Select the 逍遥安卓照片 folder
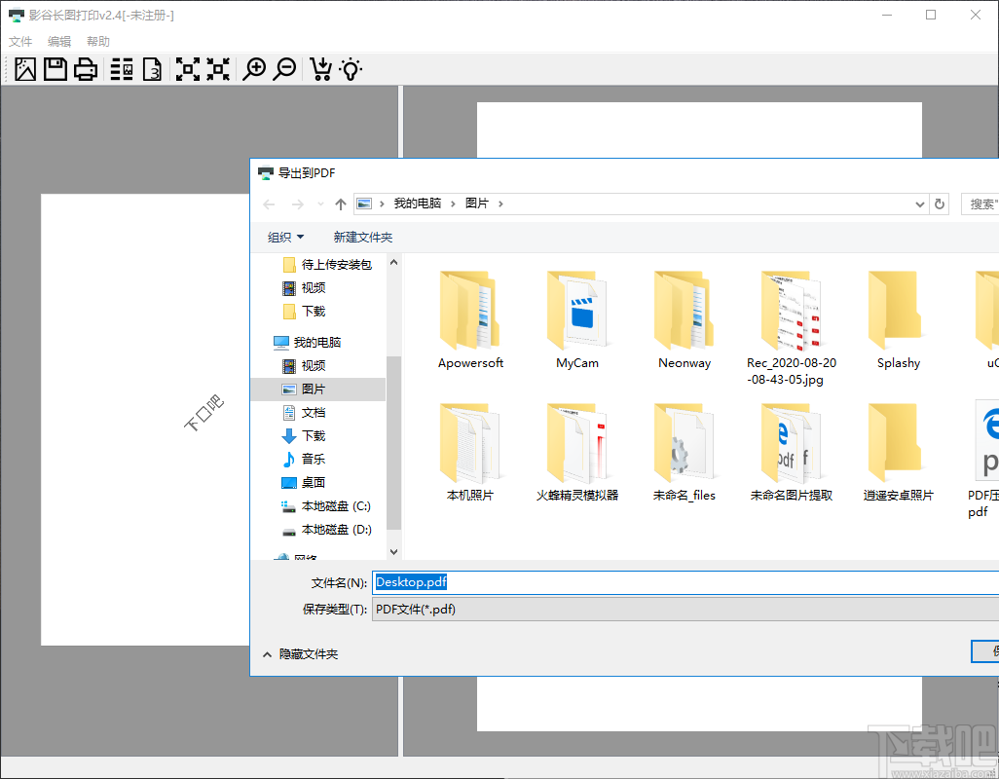Screen dimensions: 999x779 [x=899, y=452]
